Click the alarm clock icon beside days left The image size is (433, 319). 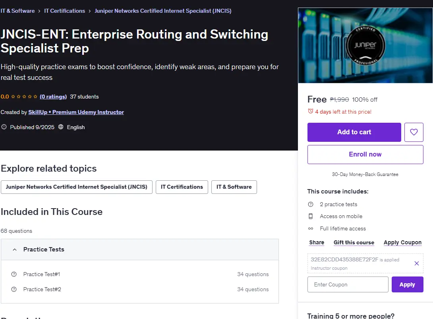pyautogui.click(x=311, y=111)
